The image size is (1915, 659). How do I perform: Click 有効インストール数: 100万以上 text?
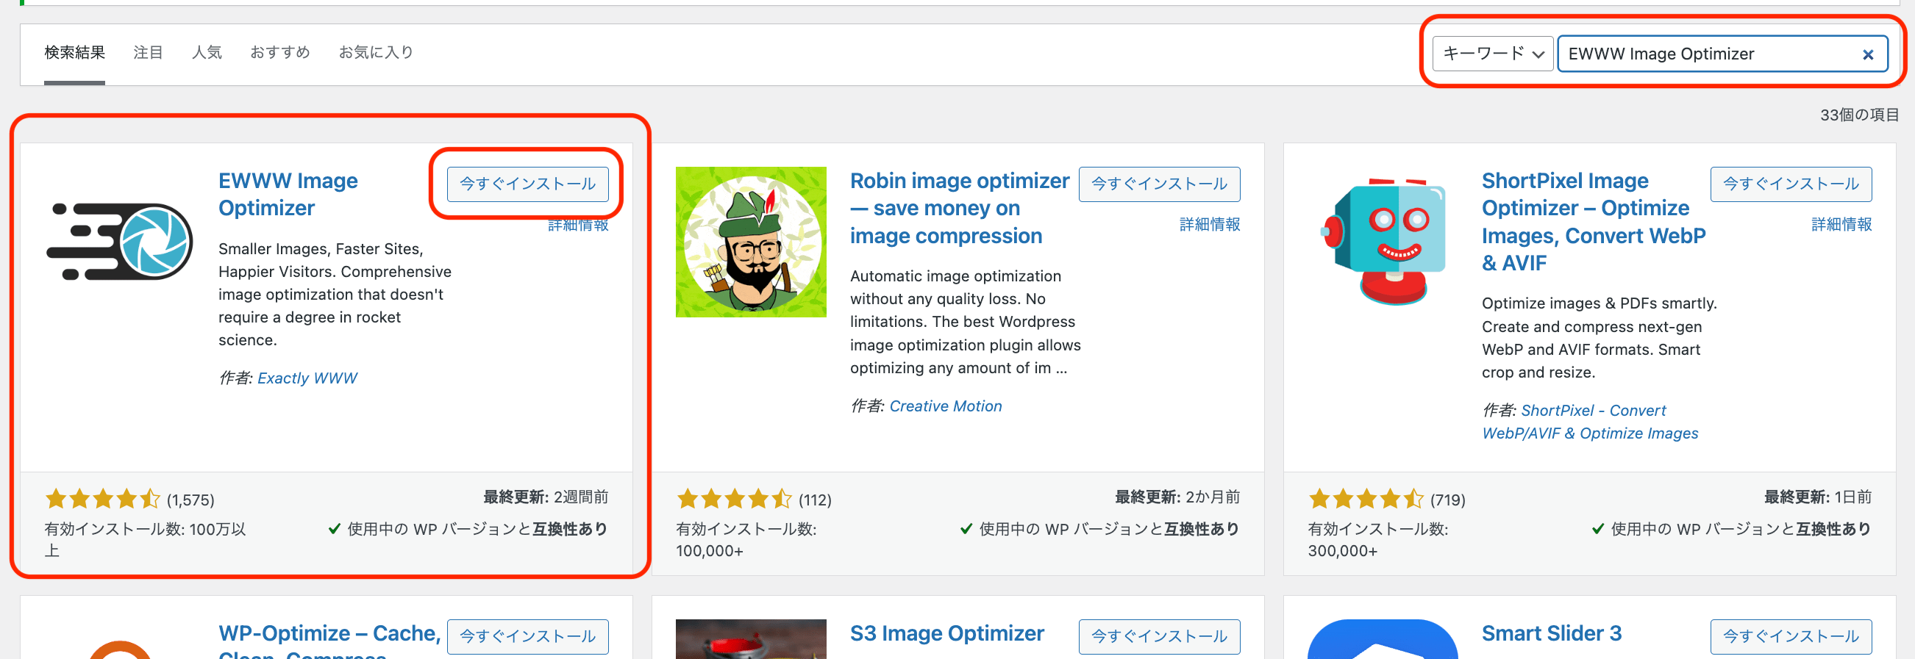[x=145, y=540]
